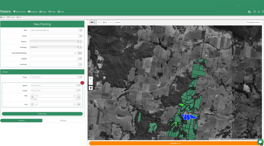Zoom out of the map with minus button
This screenshot has width=264, height=146.
coord(91,83)
